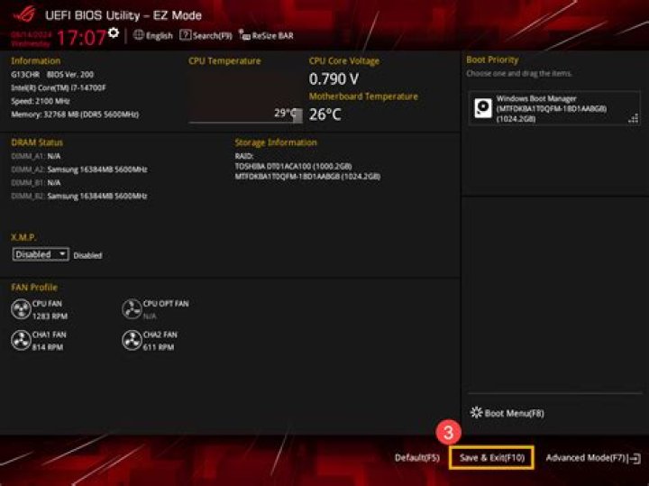This screenshot has width=649, height=486.
Task: Click the Boot Menu snowflake icon
Action: coord(476,413)
